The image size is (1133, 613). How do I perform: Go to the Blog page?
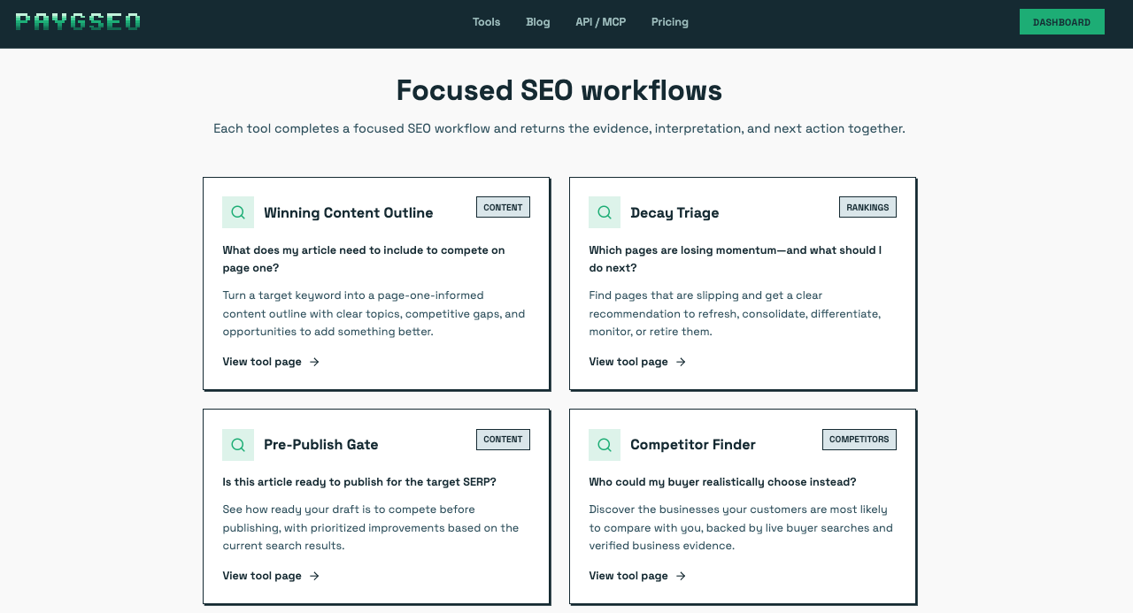[538, 22]
